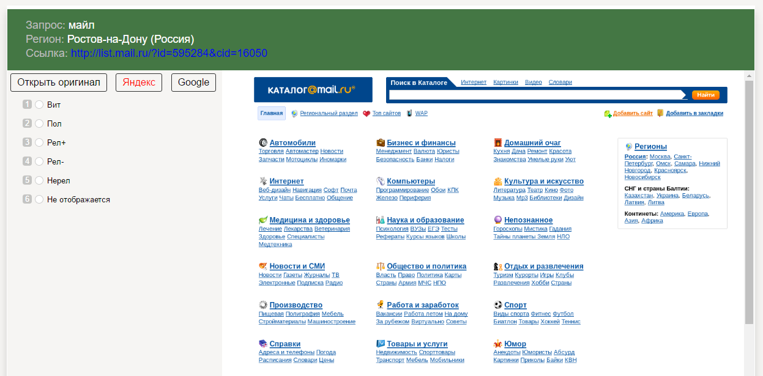The image size is (763, 376).
Task: Click the Общество и политика scales icon
Action: coord(381,267)
